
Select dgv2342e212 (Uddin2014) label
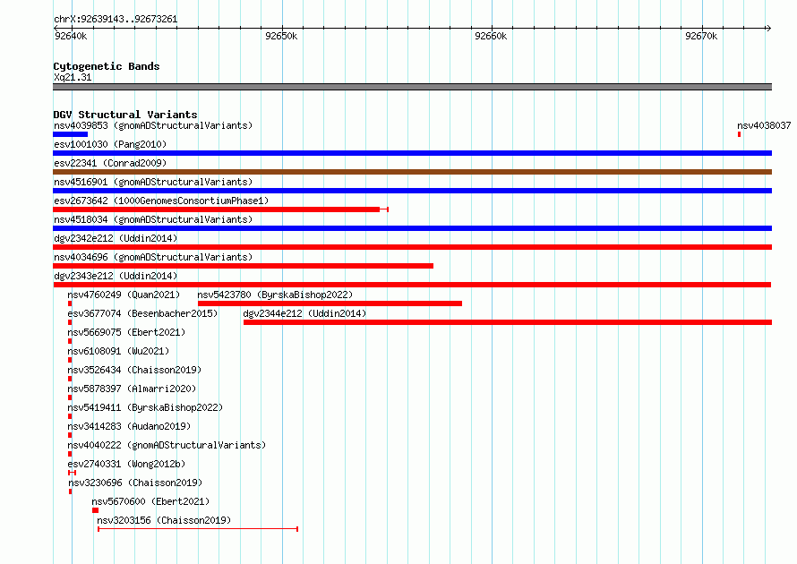tap(116, 238)
